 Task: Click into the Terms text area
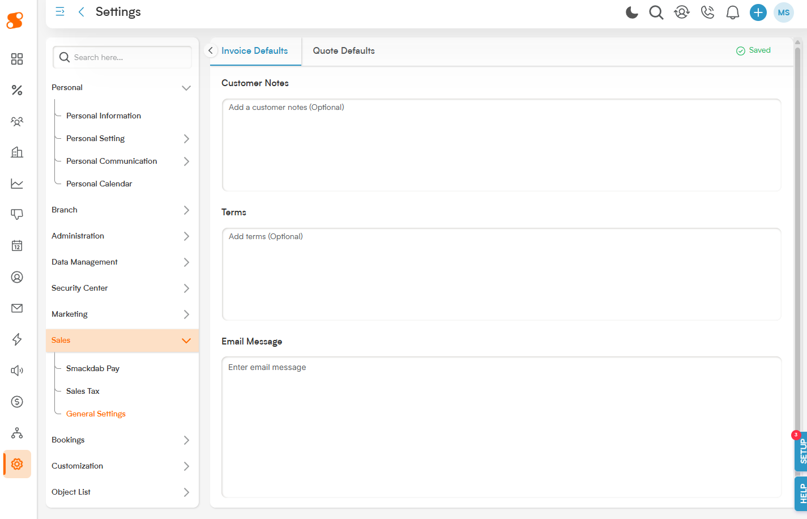click(x=502, y=274)
